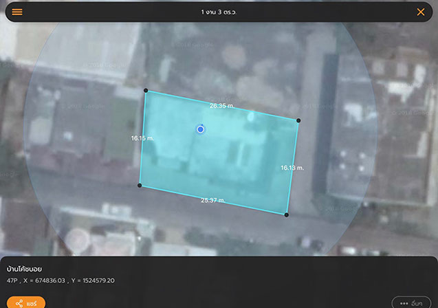
Task: Open the hamburger menu
Action: 17,12
